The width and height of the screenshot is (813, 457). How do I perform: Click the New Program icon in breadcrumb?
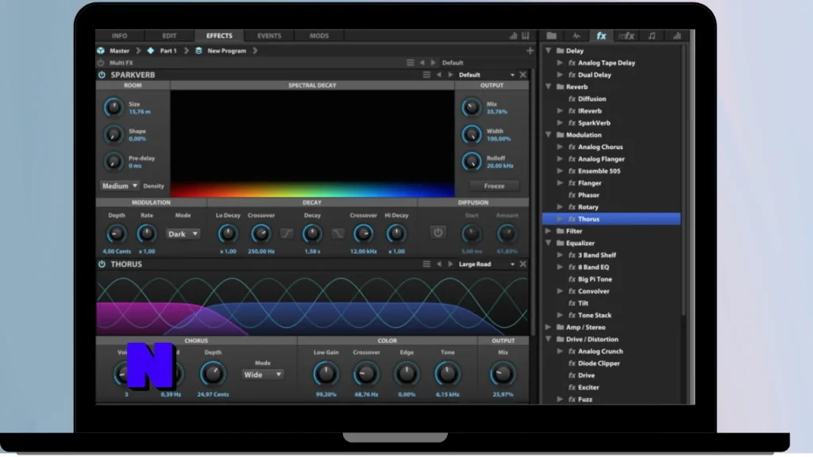coord(198,51)
